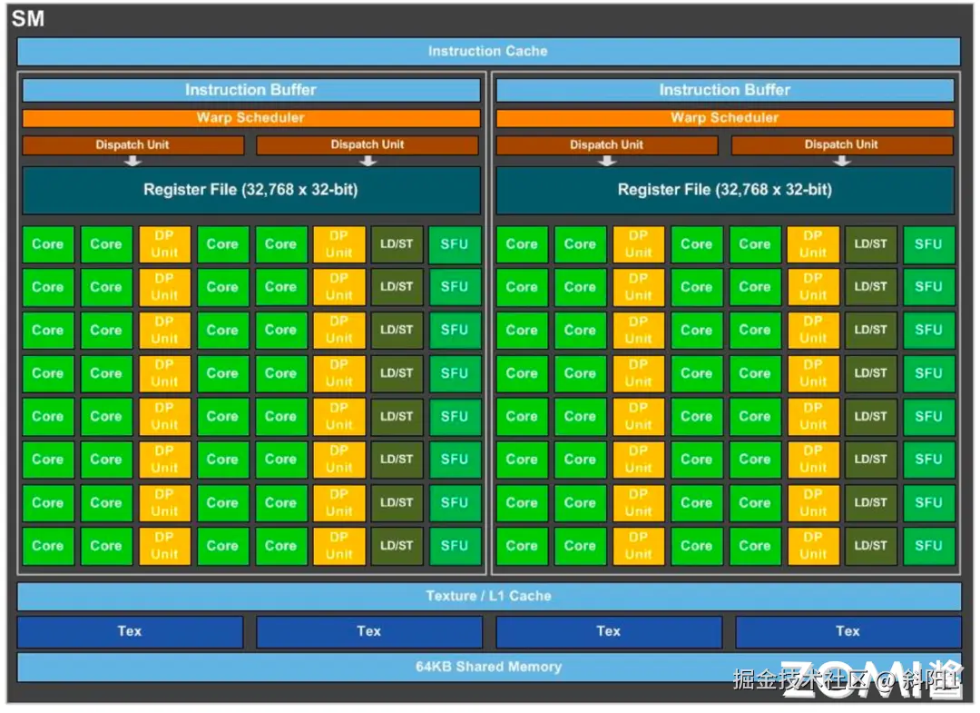Click the left partition's Register File block
Image resolution: width=980 pixels, height=713 pixels.
[x=250, y=190]
